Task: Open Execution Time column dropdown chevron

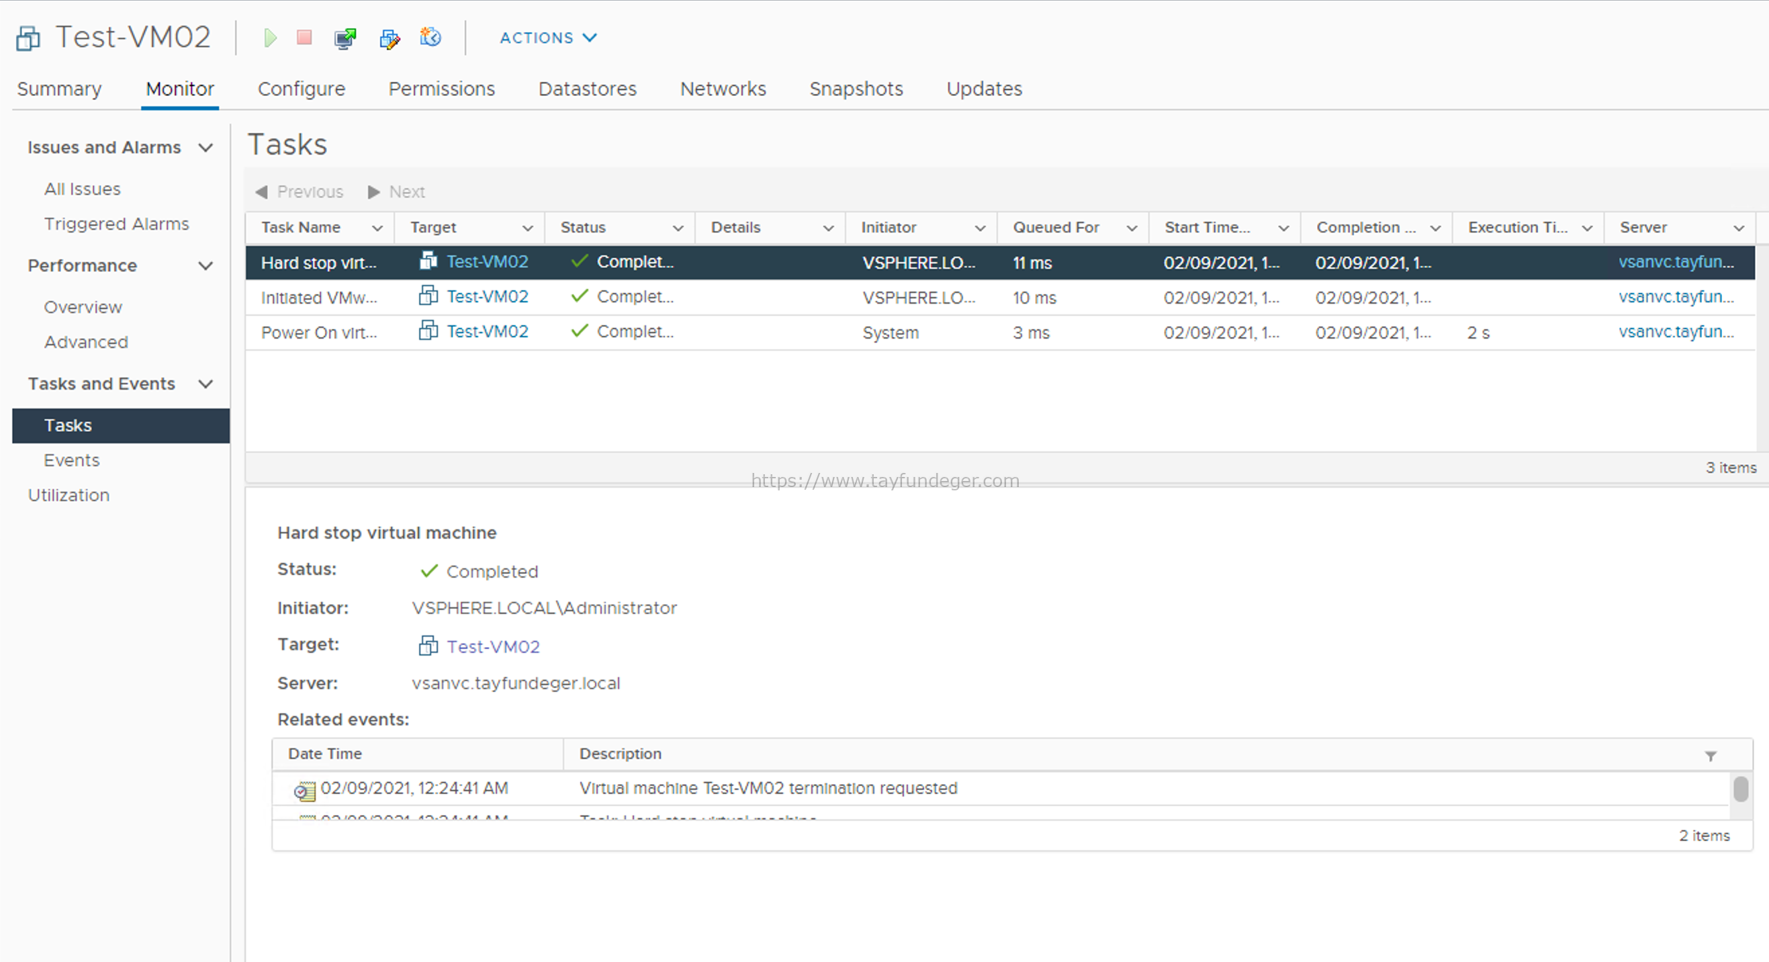Action: pos(1586,228)
